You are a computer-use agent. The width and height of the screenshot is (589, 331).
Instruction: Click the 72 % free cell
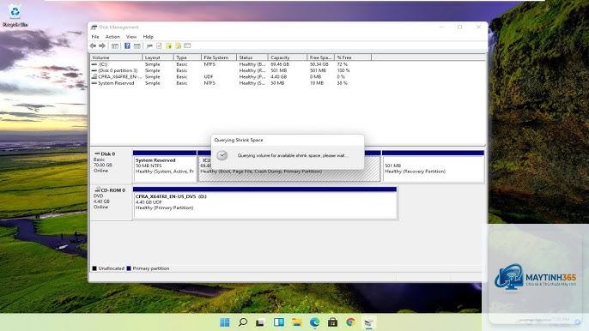pos(343,64)
